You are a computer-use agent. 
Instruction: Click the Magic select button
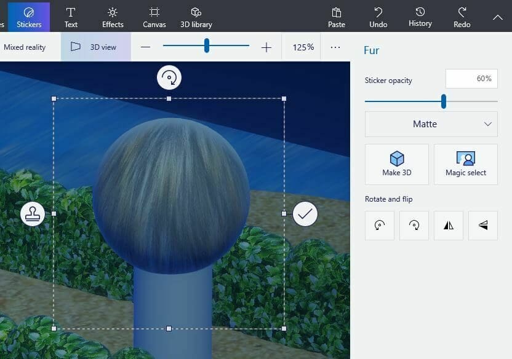coord(466,164)
